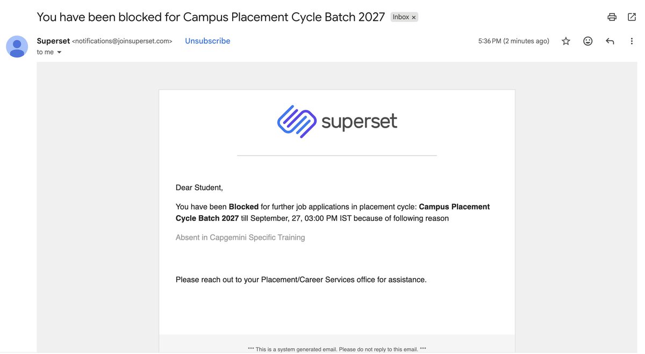Remove the Inbox label with its x

(414, 17)
